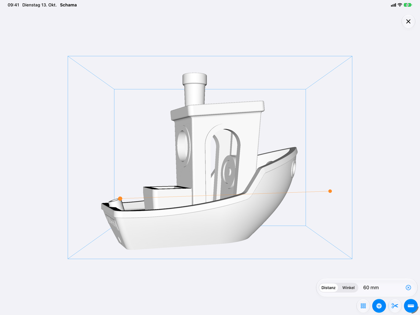420x315 pixels.
Task: Tap the battery indicator in status bar
Action: click(408, 5)
